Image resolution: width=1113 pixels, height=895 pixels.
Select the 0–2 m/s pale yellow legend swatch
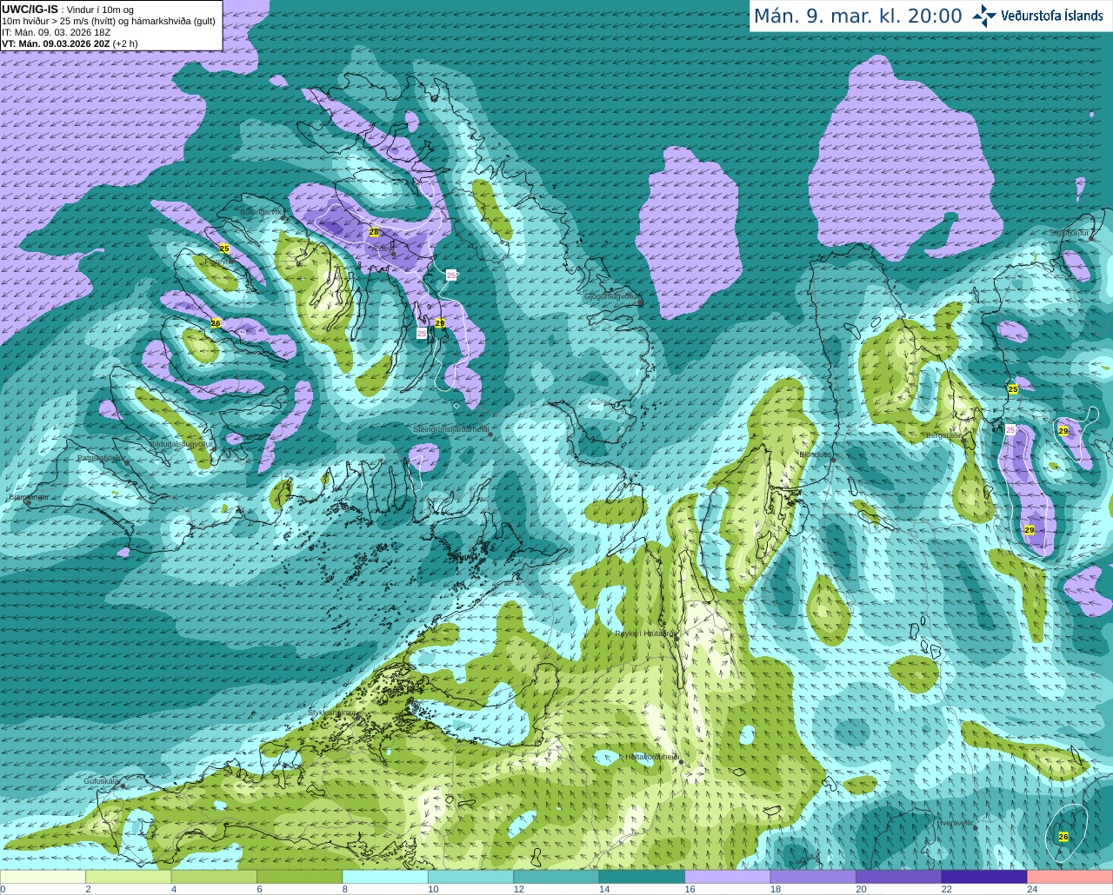pyautogui.click(x=43, y=877)
